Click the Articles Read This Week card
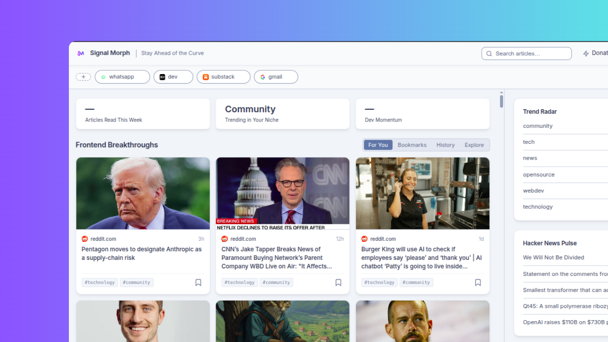 point(143,114)
